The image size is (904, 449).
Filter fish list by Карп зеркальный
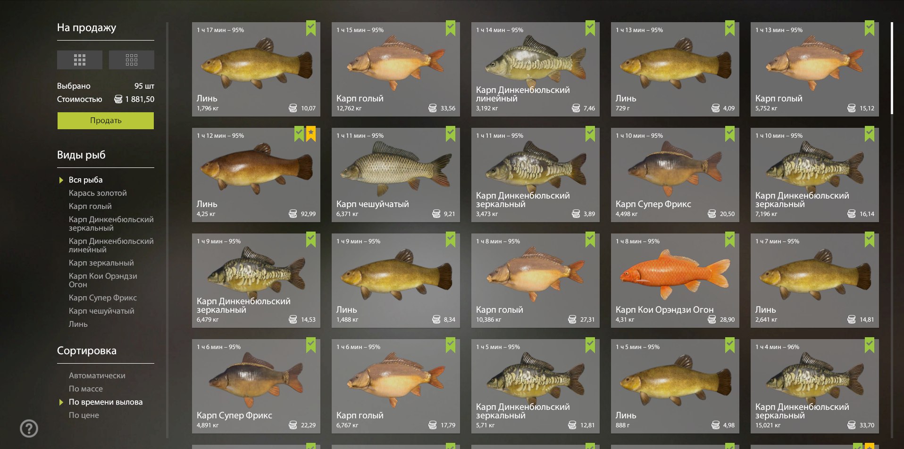point(101,263)
